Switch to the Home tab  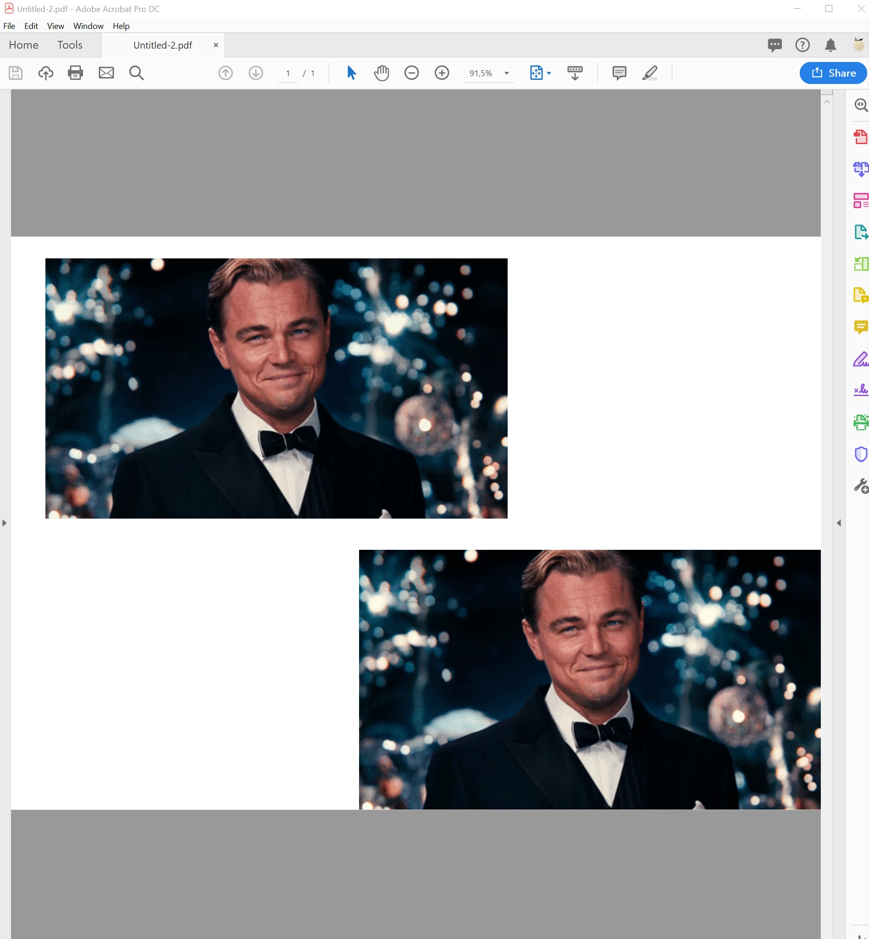coord(23,45)
